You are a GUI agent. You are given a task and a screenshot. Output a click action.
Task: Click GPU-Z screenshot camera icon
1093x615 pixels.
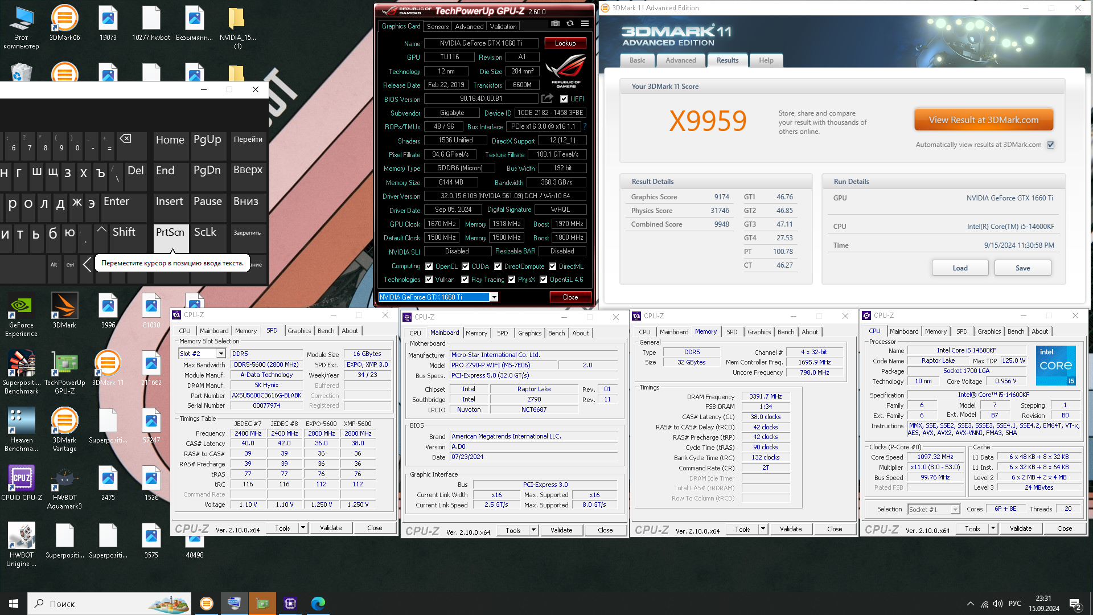pos(555,24)
